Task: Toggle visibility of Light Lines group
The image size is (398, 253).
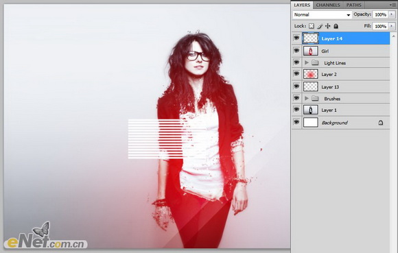Action: pos(296,62)
